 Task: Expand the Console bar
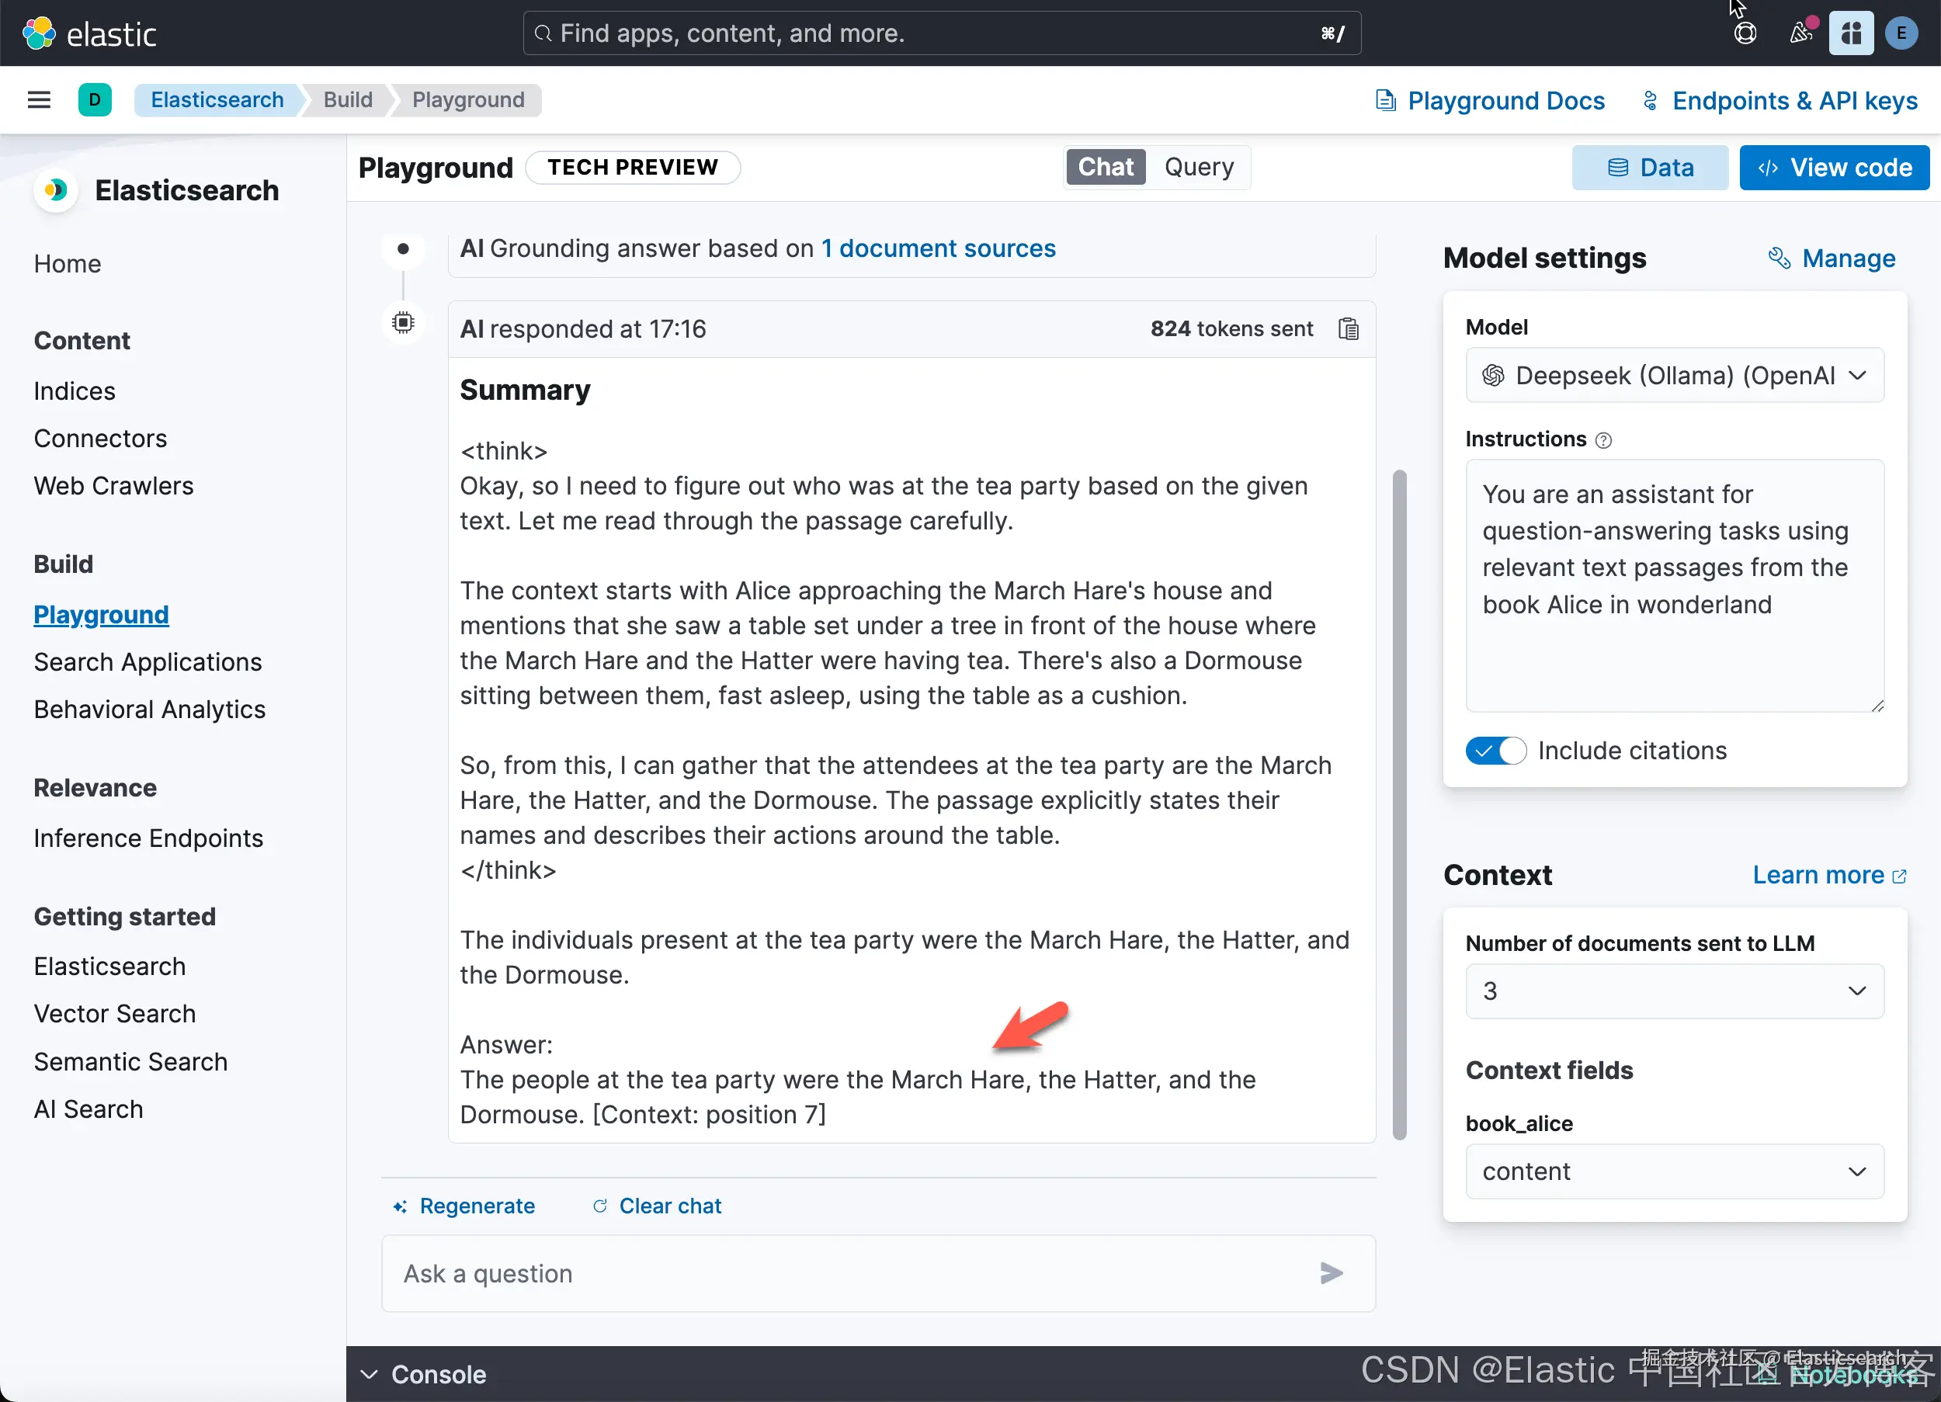(x=423, y=1374)
